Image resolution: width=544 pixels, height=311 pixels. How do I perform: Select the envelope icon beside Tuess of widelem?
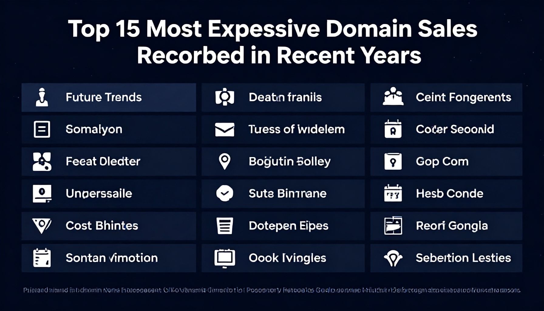(x=225, y=129)
